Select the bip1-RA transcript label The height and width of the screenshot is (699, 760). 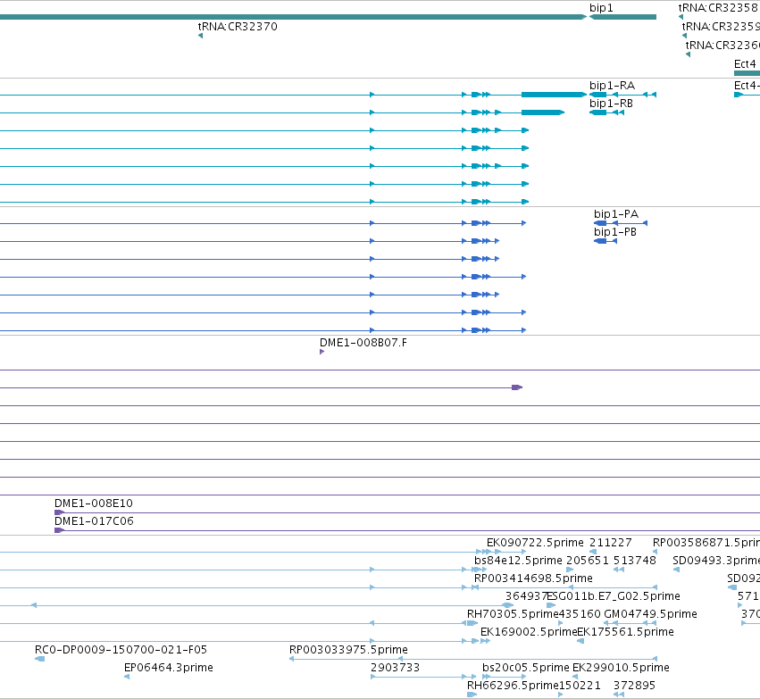[x=612, y=86]
